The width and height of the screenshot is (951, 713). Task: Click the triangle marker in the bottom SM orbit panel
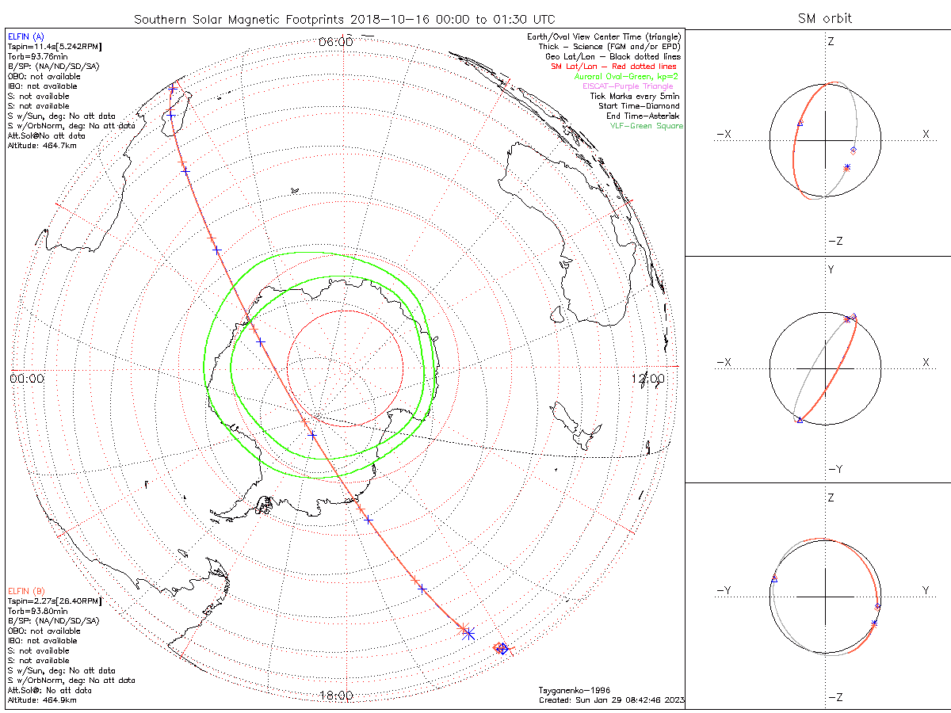(774, 579)
